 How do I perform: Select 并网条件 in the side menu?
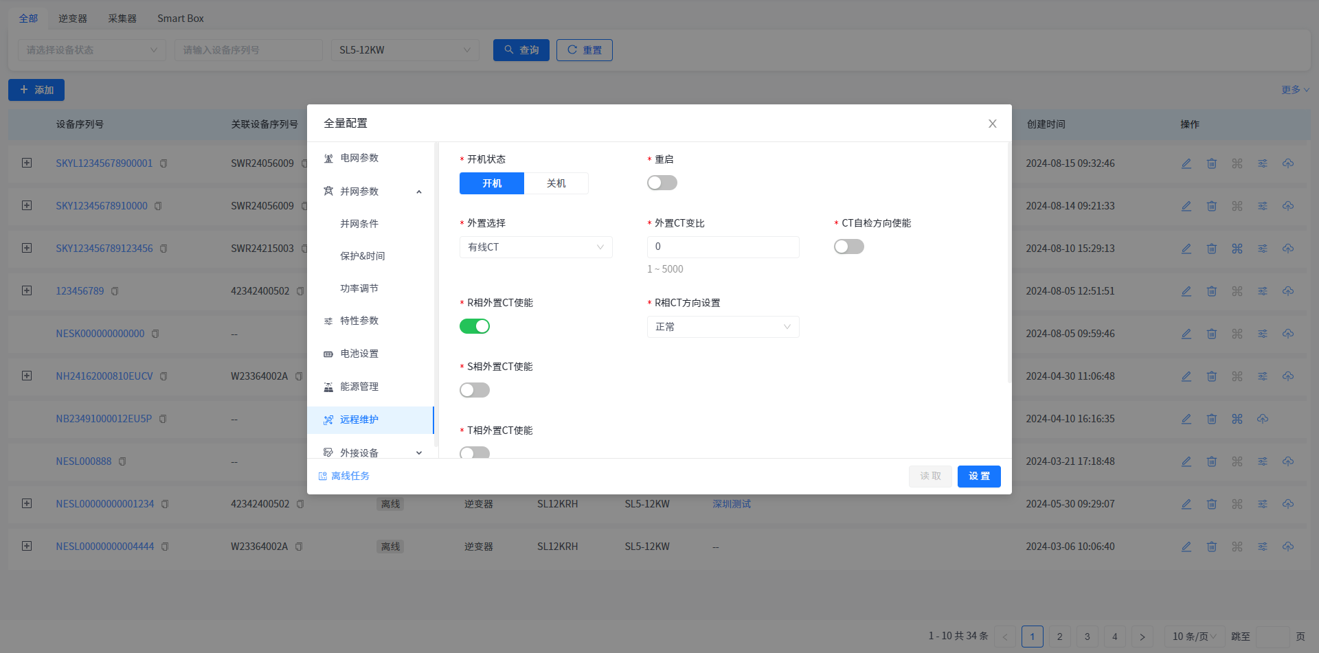pyautogui.click(x=359, y=224)
